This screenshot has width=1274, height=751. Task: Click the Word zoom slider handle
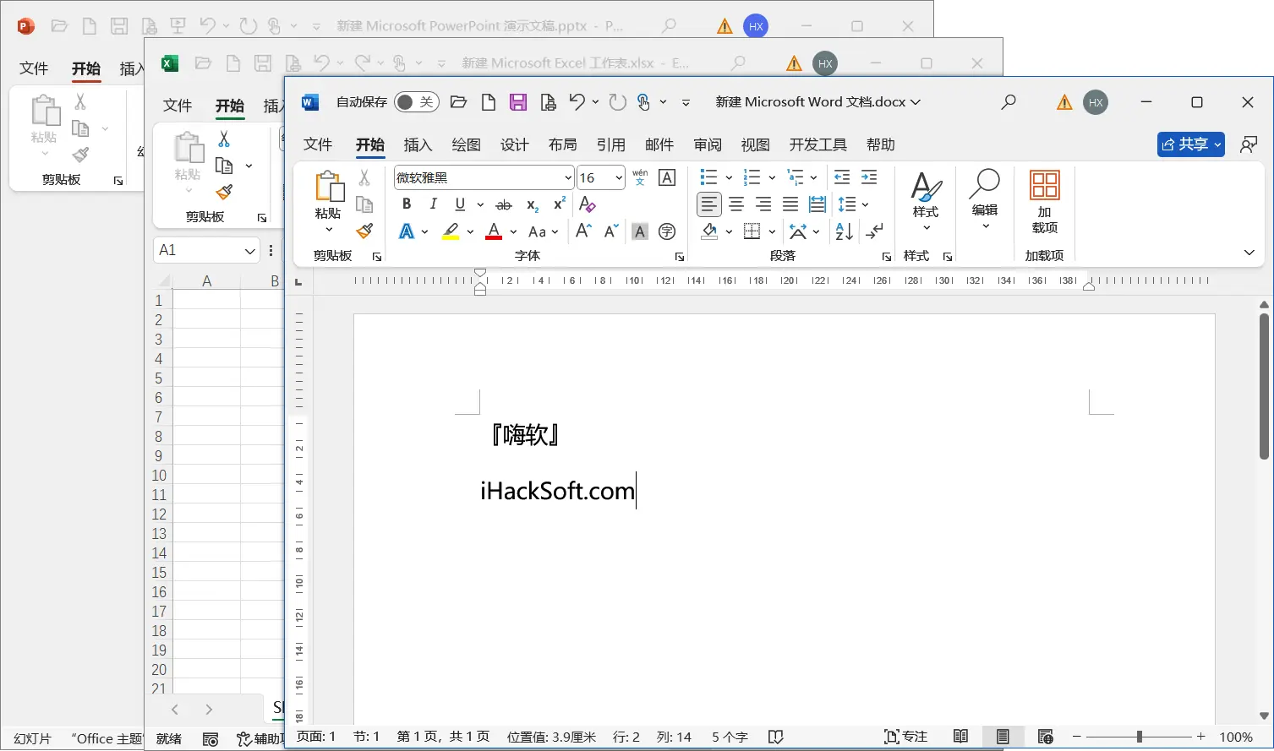tap(1140, 737)
